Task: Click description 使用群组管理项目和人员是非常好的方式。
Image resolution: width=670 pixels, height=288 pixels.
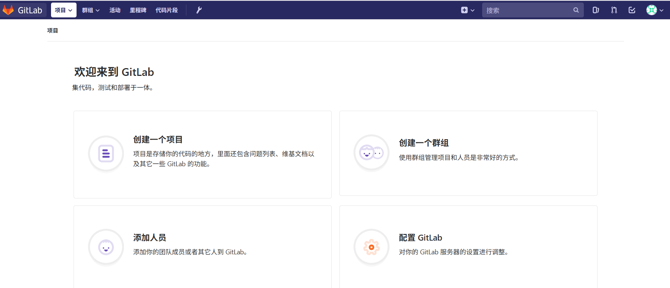Action: 459,158
